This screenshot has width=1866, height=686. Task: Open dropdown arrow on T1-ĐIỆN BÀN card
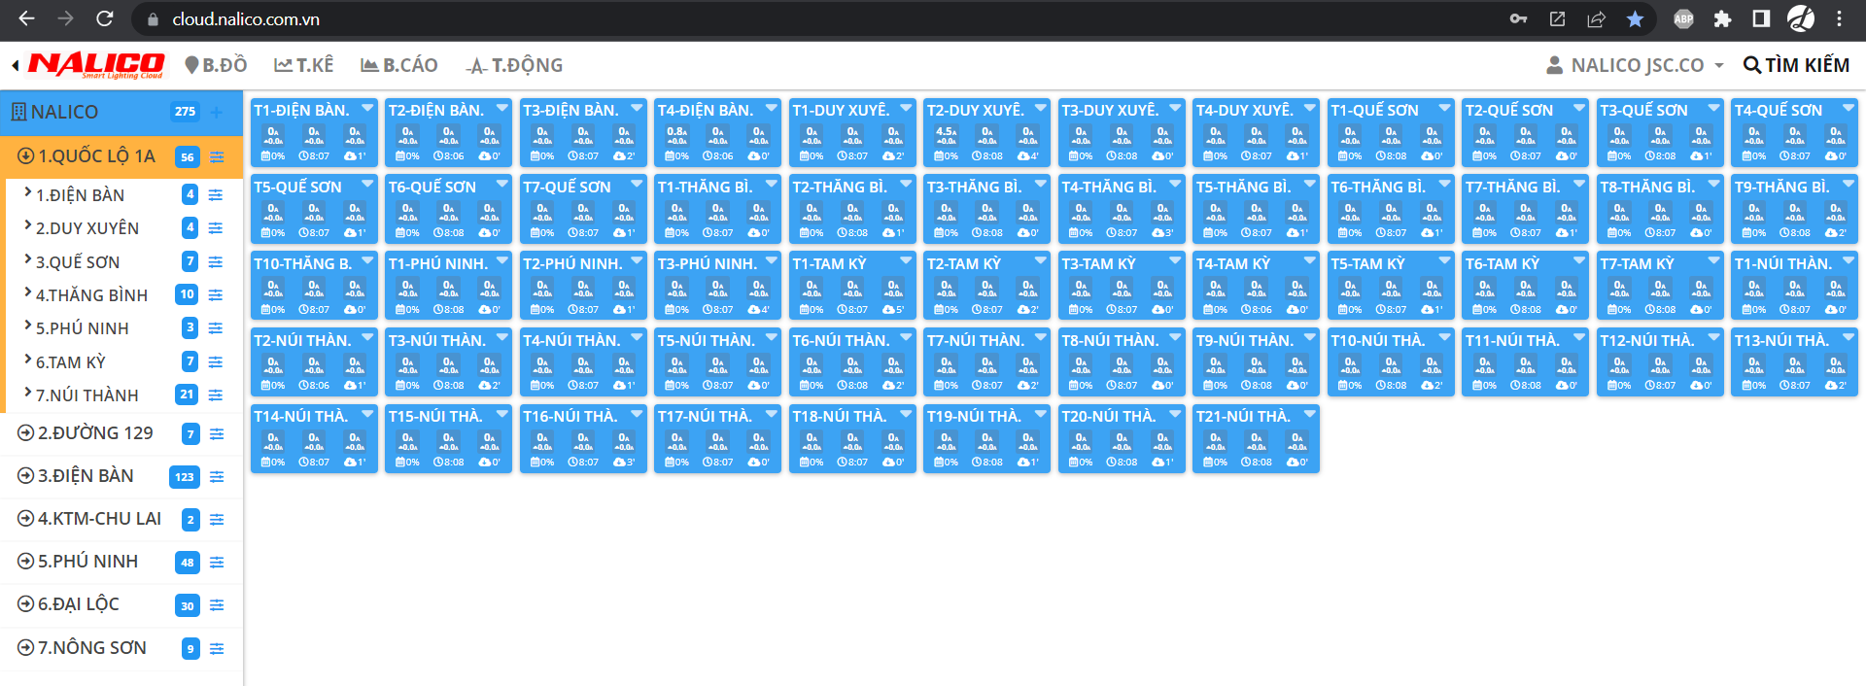(367, 108)
